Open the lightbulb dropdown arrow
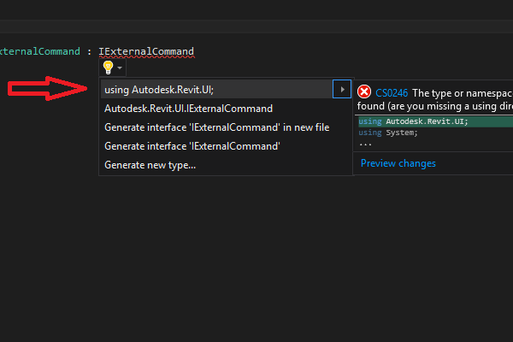This screenshot has height=342, width=513. point(120,68)
